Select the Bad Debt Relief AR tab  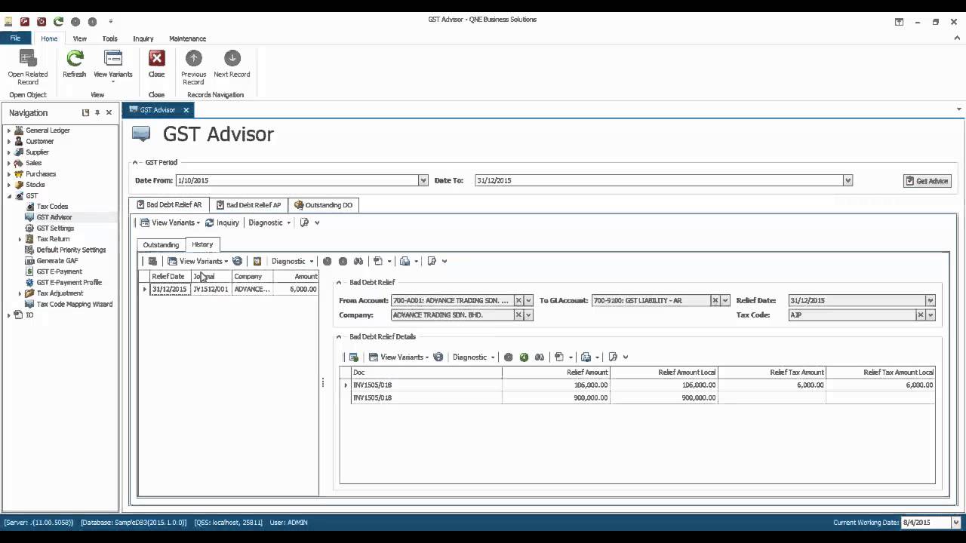(x=169, y=204)
